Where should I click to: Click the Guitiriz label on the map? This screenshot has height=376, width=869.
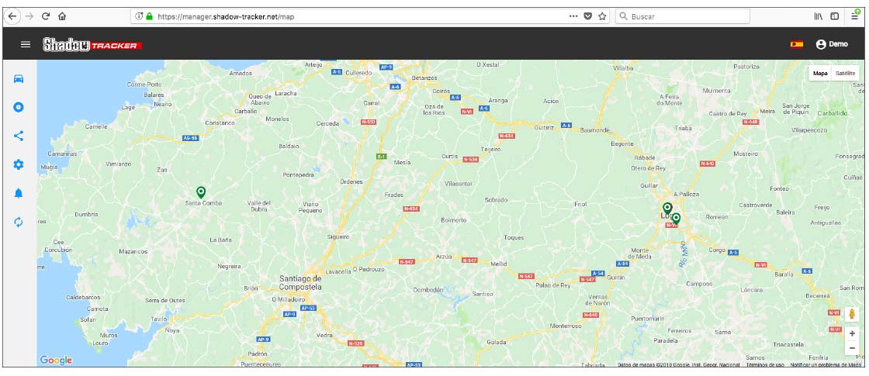pos(544,127)
